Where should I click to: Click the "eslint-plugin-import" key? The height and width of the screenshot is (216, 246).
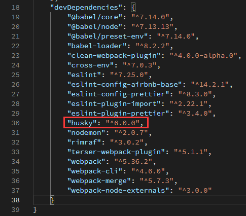pyautogui.click(x=114, y=104)
